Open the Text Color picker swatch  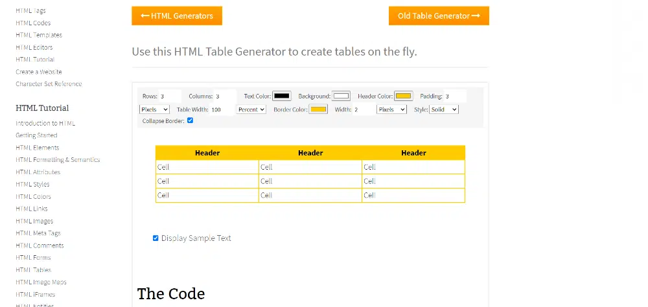coord(281,96)
